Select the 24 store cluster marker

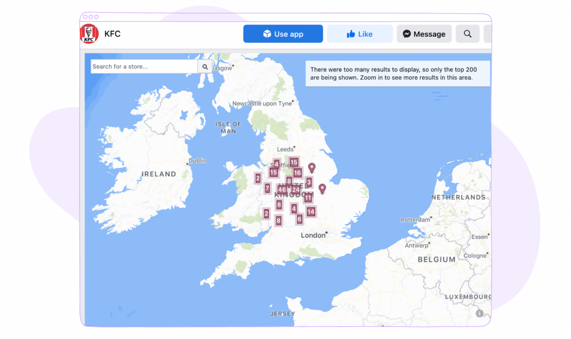pos(296,190)
